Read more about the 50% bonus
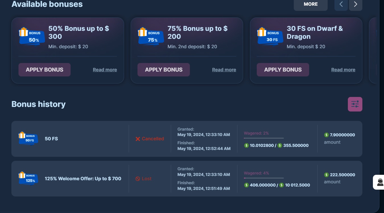 (x=105, y=70)
